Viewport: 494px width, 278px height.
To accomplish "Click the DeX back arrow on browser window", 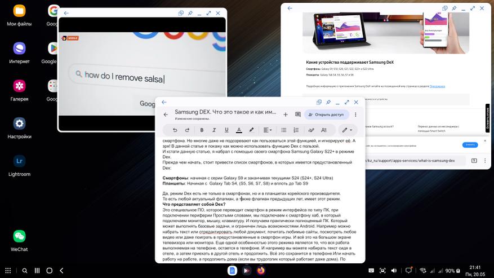I will [290, 8].
